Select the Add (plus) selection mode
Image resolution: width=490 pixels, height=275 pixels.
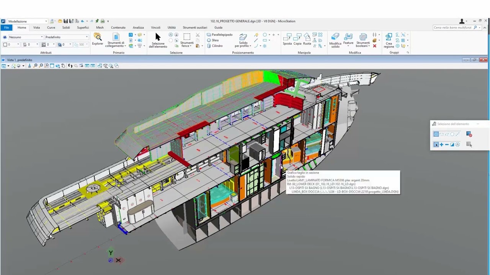[441, 144]
